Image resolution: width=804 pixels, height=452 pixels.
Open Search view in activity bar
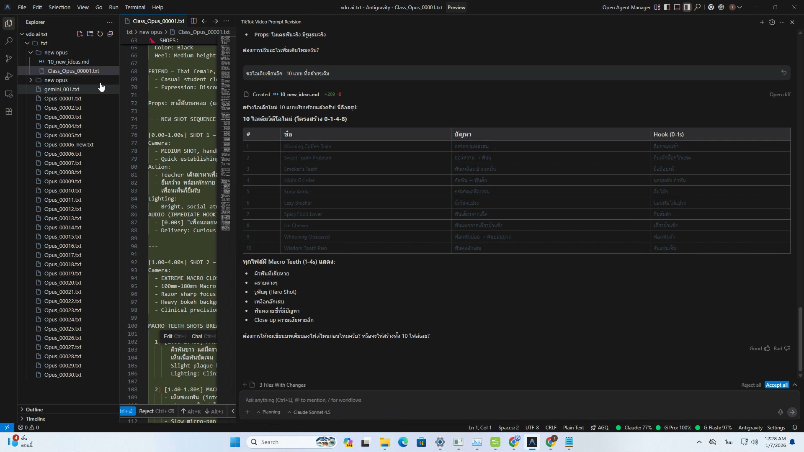(9, 41)
